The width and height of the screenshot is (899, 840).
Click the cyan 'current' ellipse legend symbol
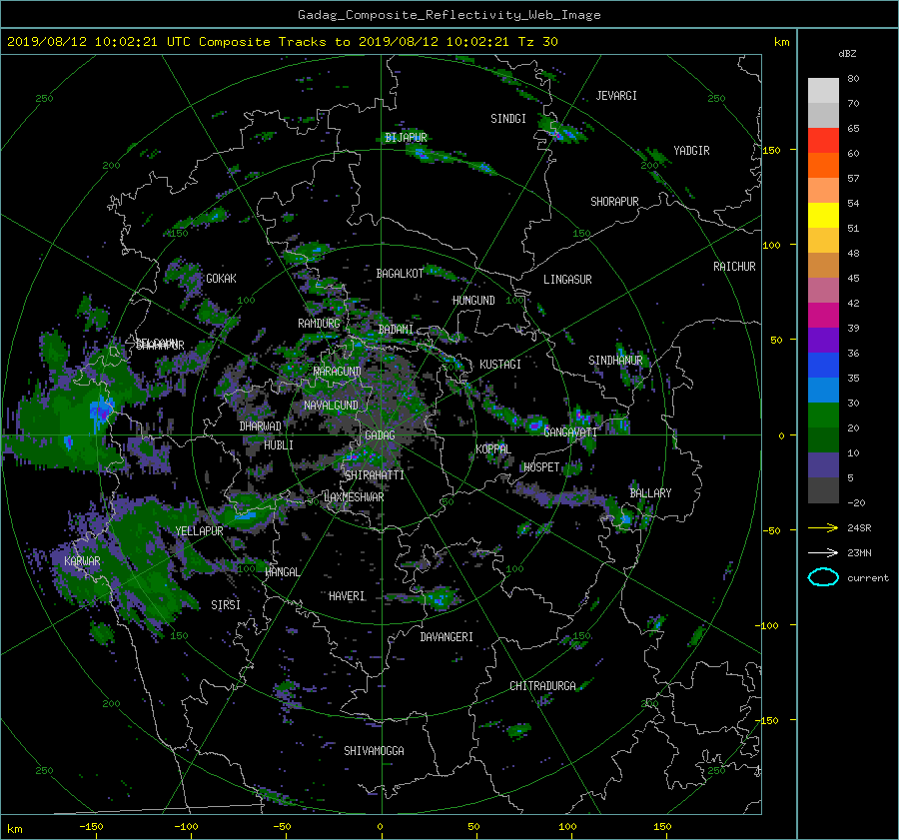823,577
